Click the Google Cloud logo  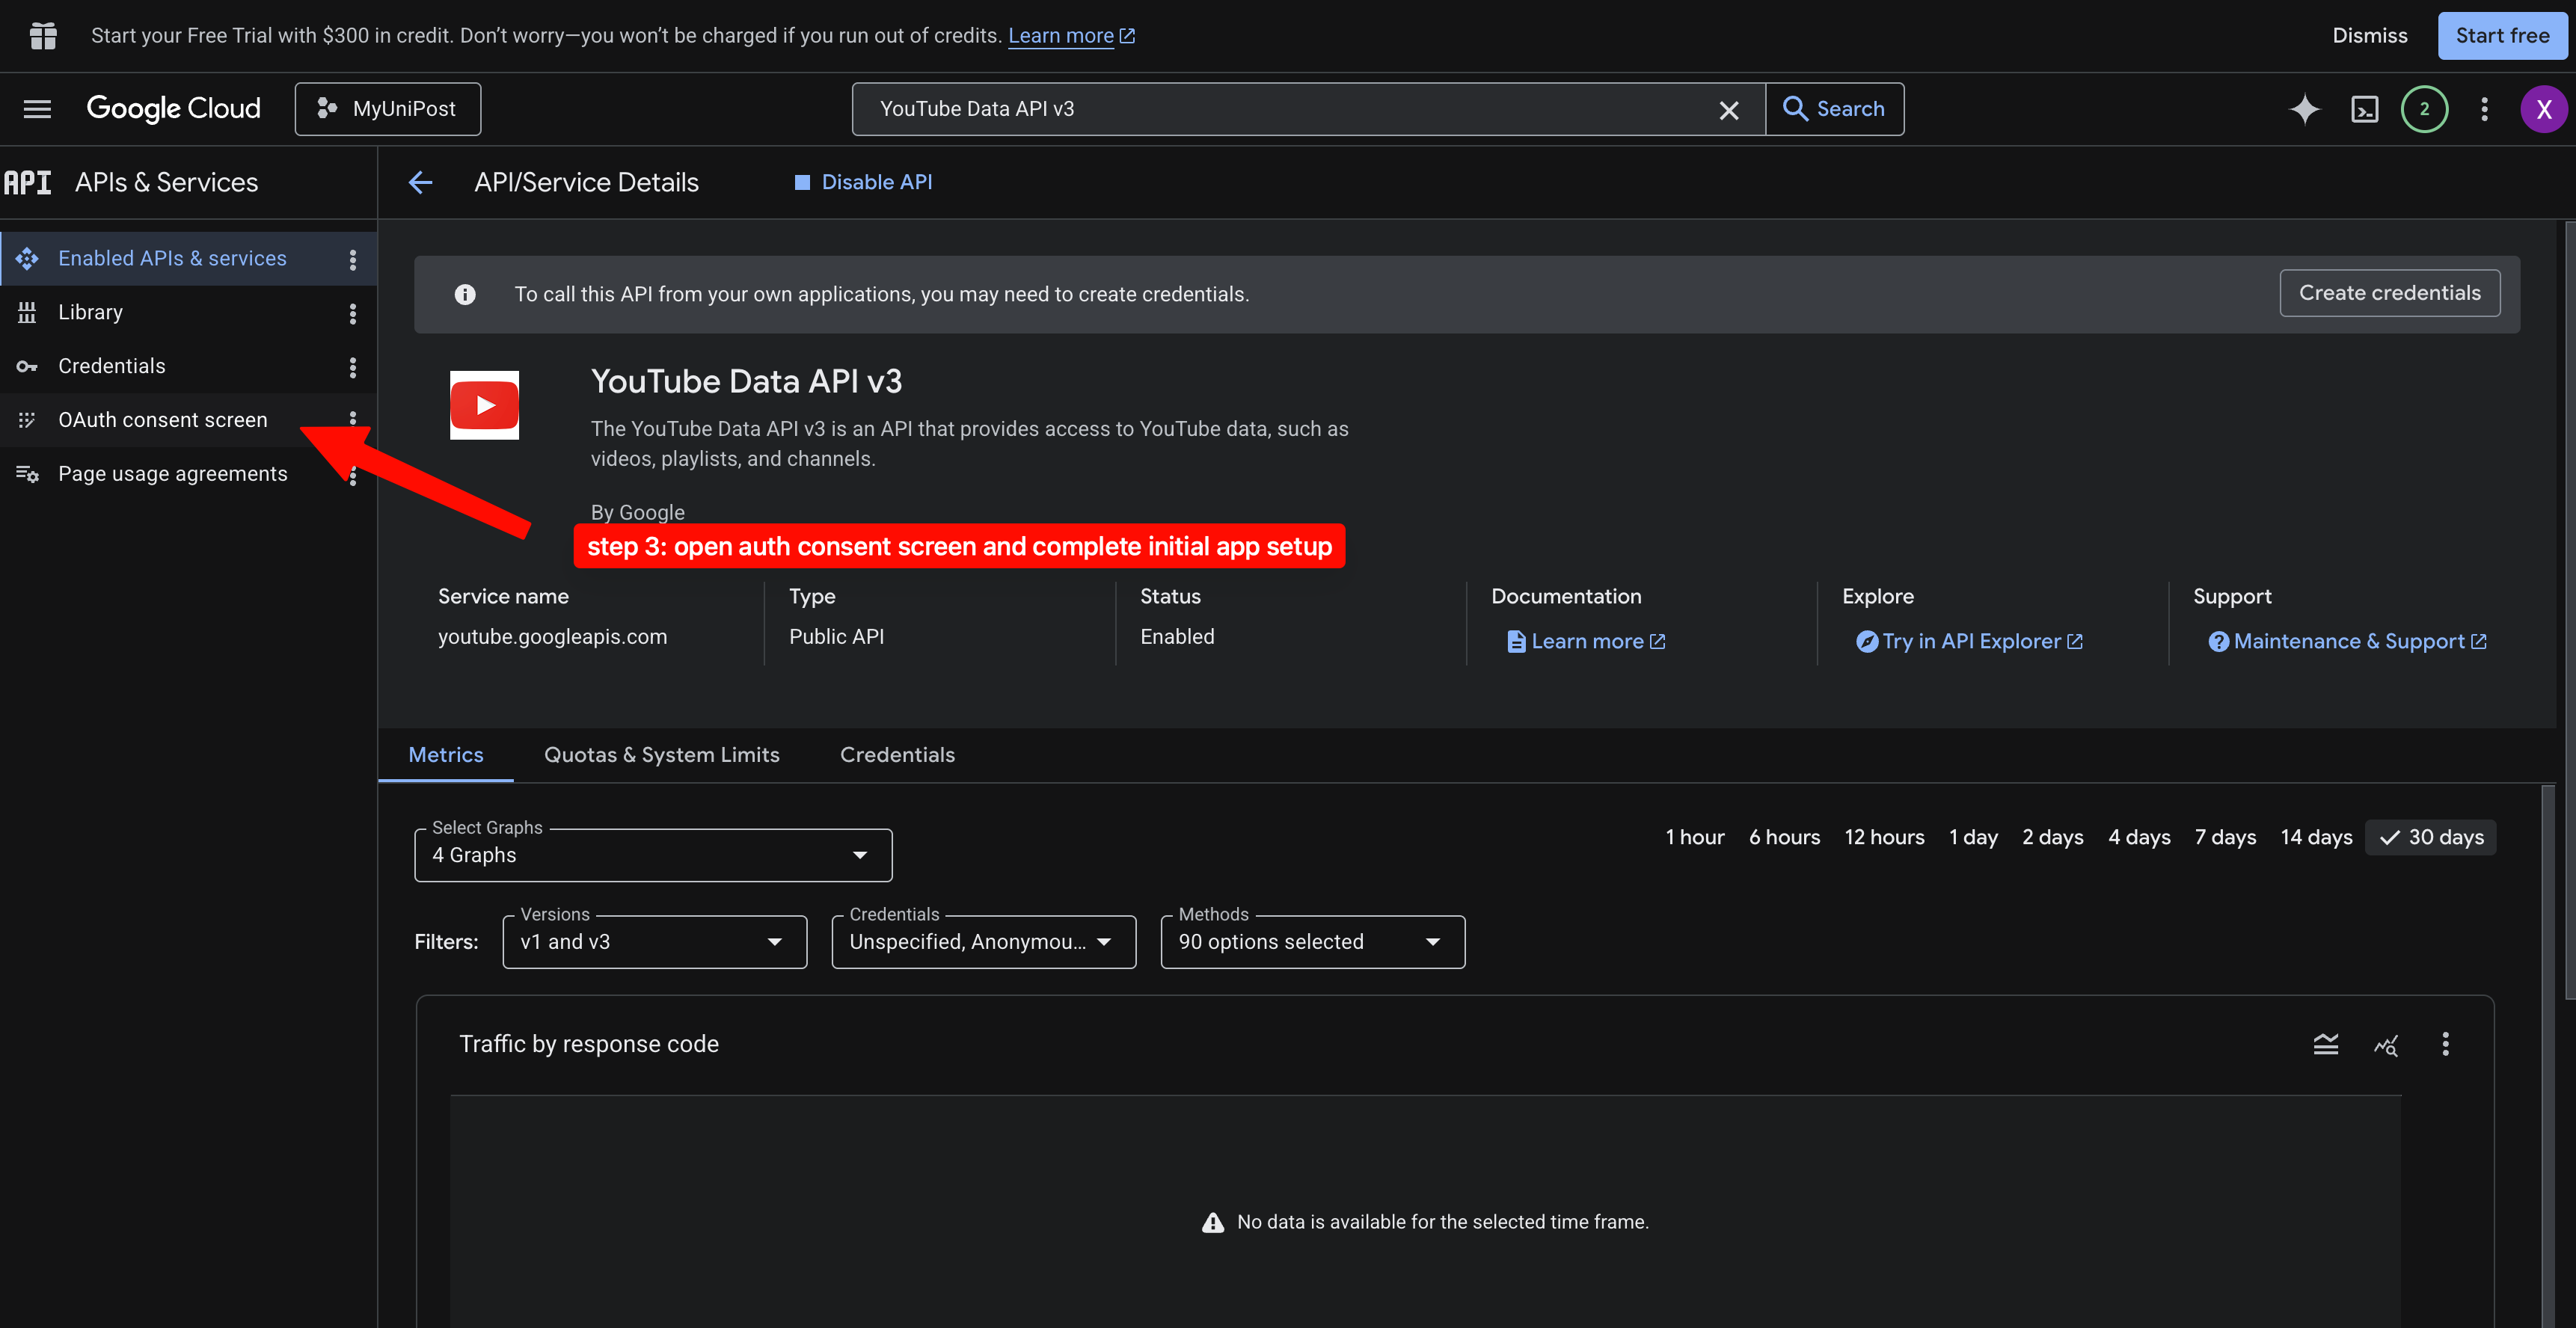click(173, 109)
